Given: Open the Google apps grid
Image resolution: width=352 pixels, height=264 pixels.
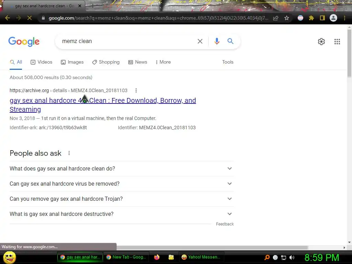Looking at the screenshot, I should tap(337, 42).
